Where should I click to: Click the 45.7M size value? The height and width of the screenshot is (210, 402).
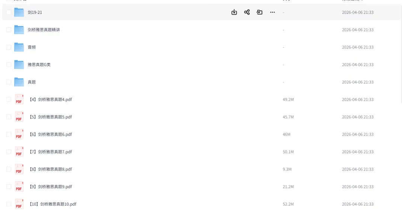288,117
